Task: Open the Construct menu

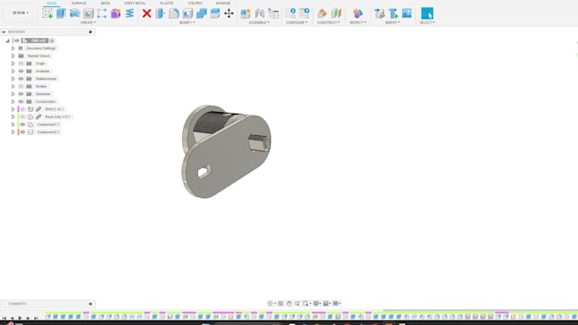Action: pos(328,22)
